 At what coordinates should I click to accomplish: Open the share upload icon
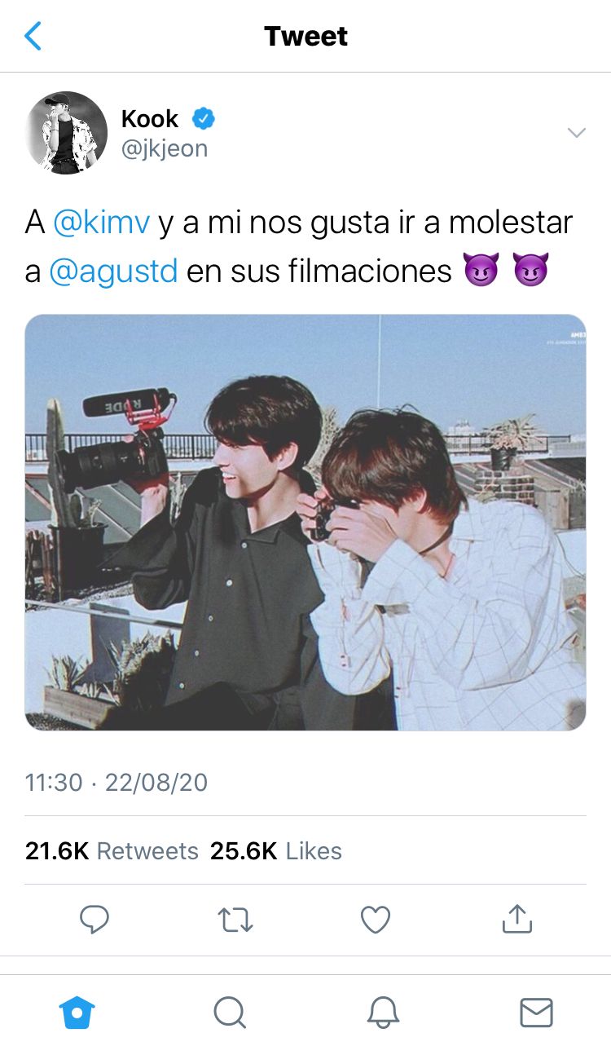(516, 918)
